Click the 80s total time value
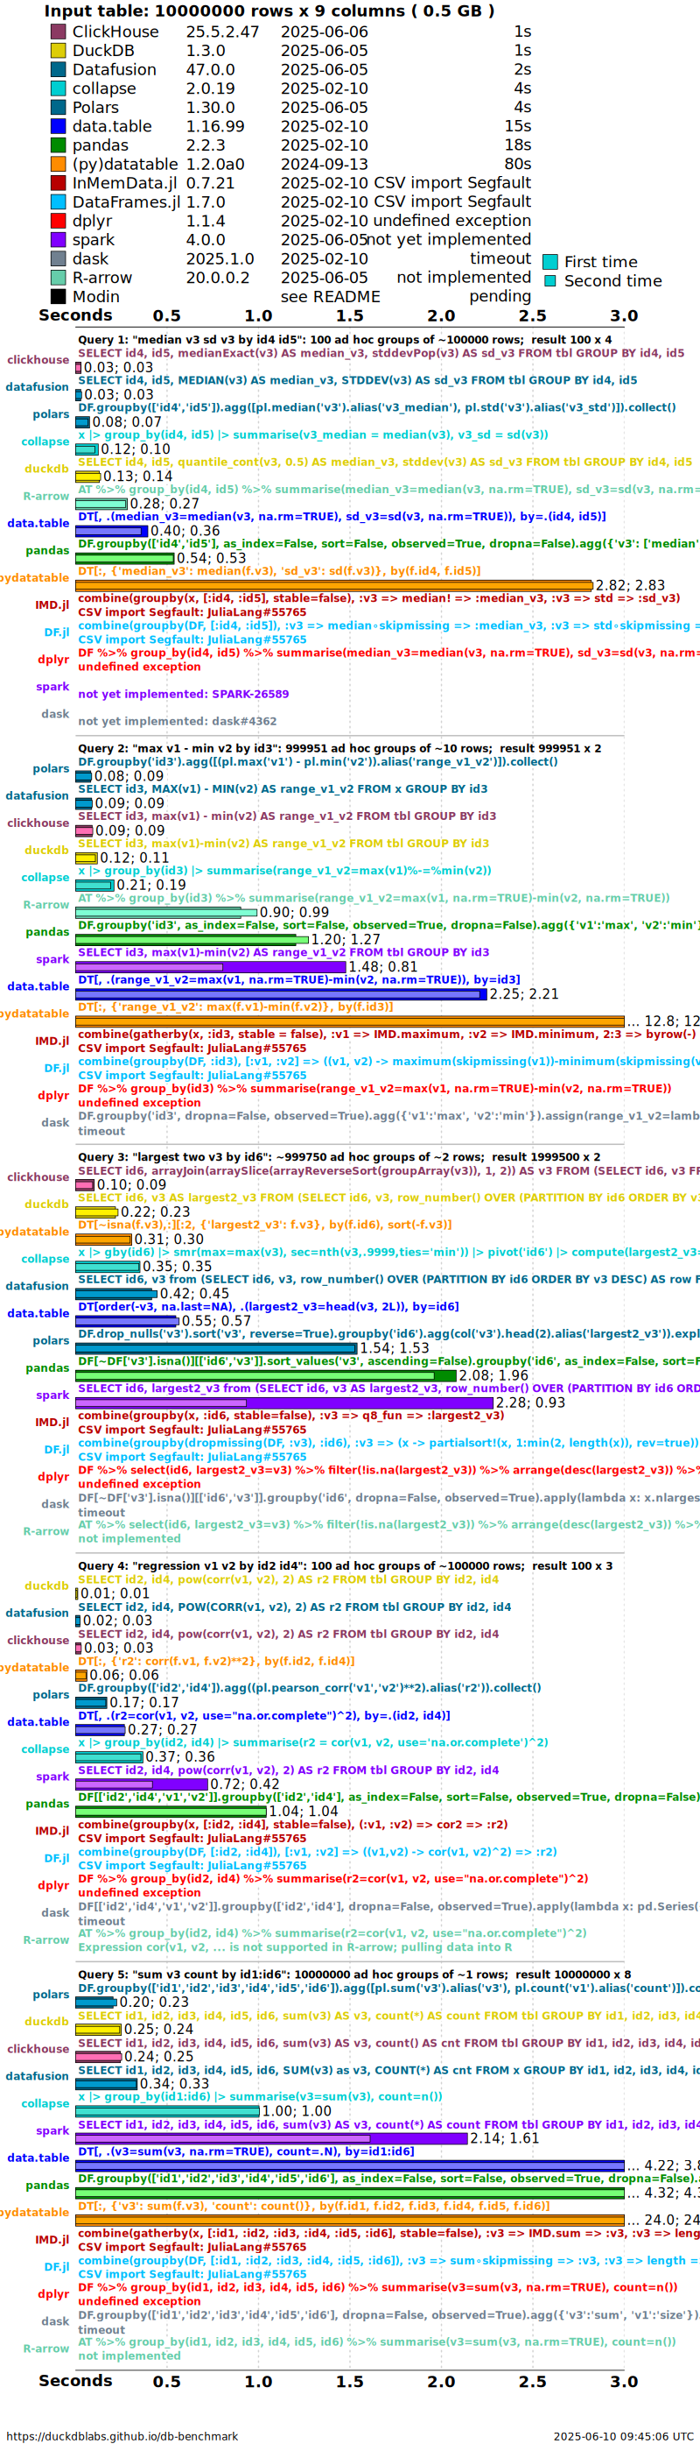700x2444 pixels. 518,163
